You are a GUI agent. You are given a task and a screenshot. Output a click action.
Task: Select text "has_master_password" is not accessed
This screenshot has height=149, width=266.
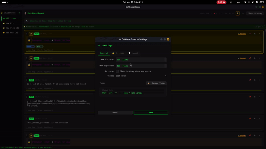click(x=48, y=123)
